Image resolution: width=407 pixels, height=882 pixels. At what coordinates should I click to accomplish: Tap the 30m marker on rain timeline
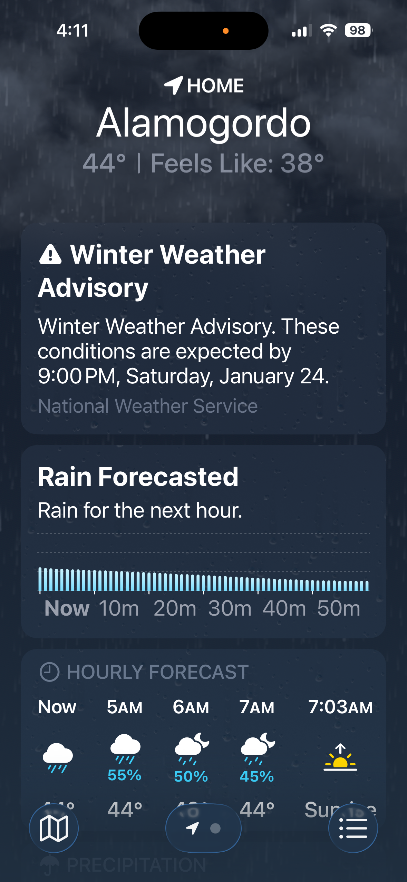coord(230,608)
